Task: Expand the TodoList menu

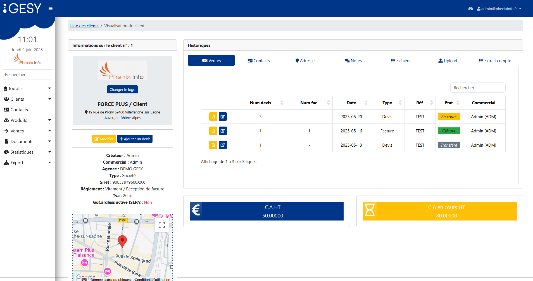Action: [x=27, y=88]
